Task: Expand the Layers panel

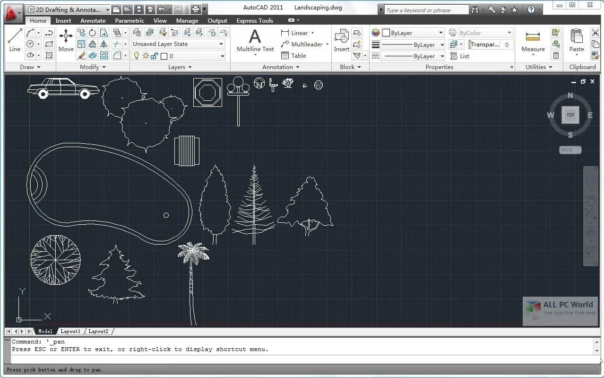Action: click(180, 67)
